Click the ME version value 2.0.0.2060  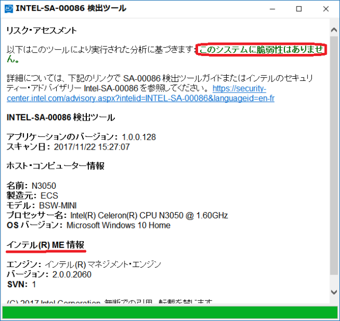click(x=72, y=274)
